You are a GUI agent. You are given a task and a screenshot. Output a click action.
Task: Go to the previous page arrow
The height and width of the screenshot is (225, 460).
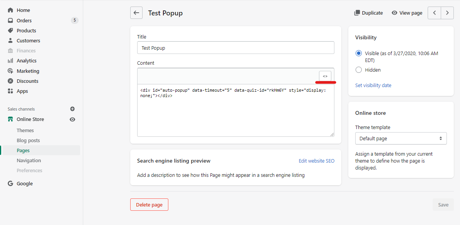[435, 13]
